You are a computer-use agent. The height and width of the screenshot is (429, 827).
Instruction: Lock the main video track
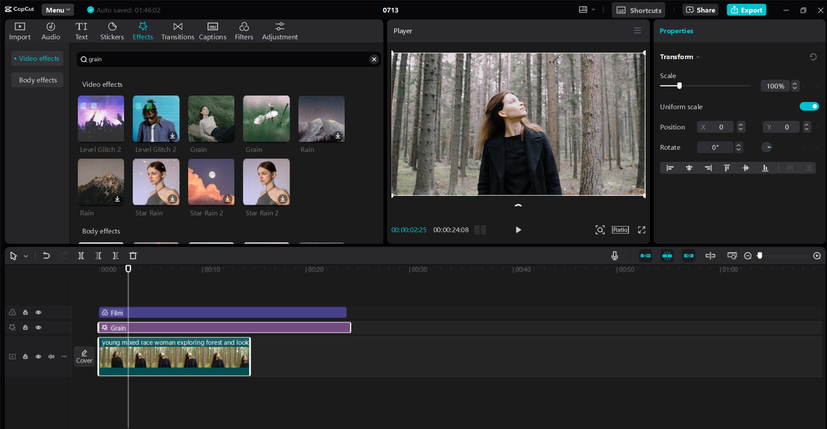[25, 356]
